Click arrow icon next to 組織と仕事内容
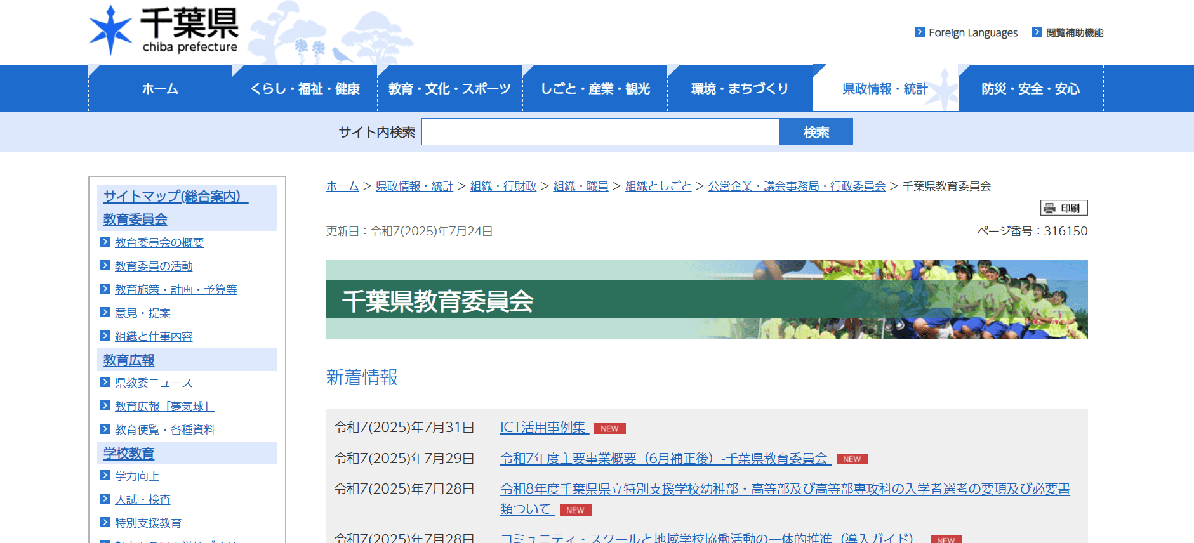 tap(105, 336)
